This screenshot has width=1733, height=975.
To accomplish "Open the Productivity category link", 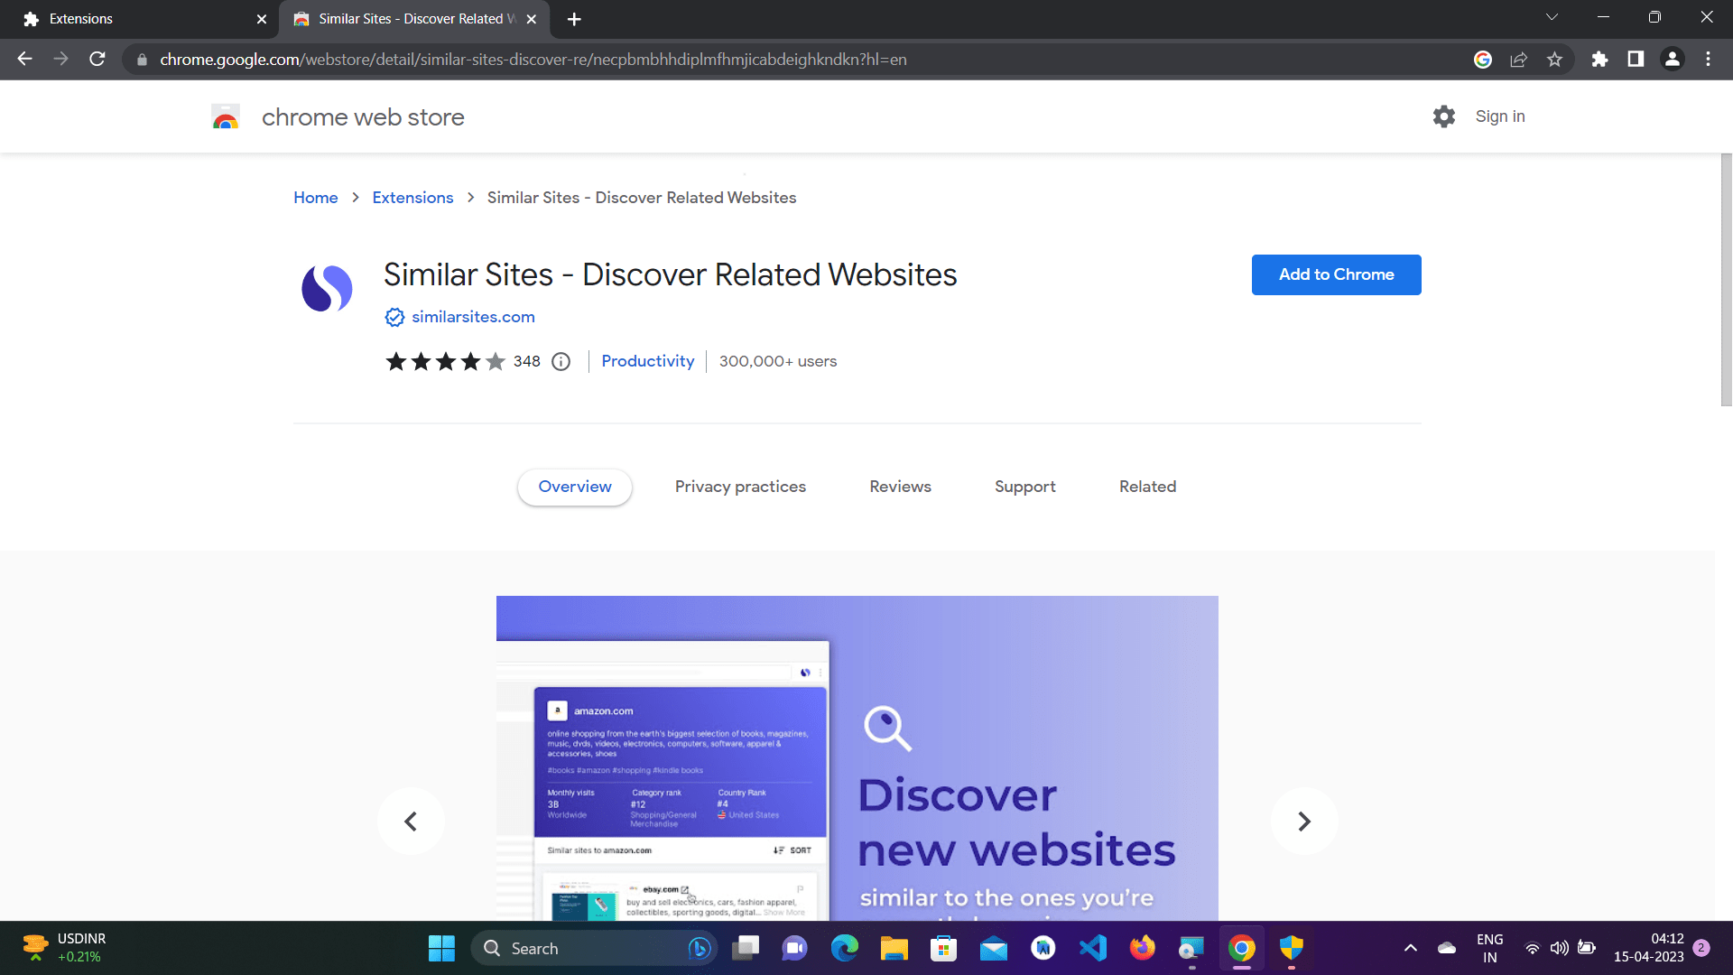I will pyautogui.click(x=648, y=361).
